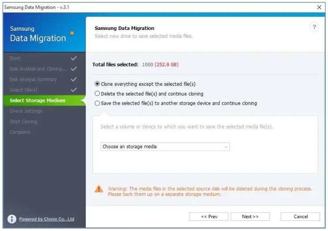The image size is (328, 231).
Task: Go back with the << Prev button
Action: tap(208, 216)
